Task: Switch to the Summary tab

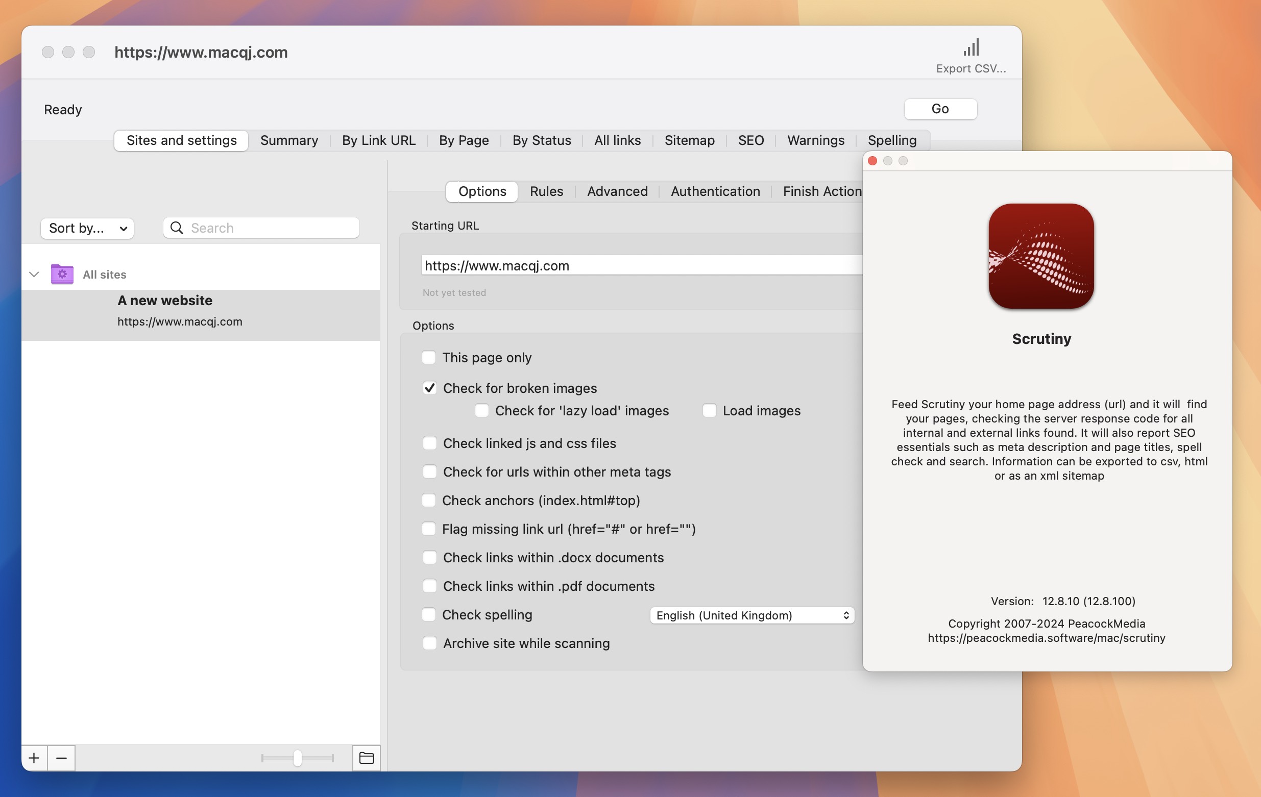Action: [x=289, y=140]
